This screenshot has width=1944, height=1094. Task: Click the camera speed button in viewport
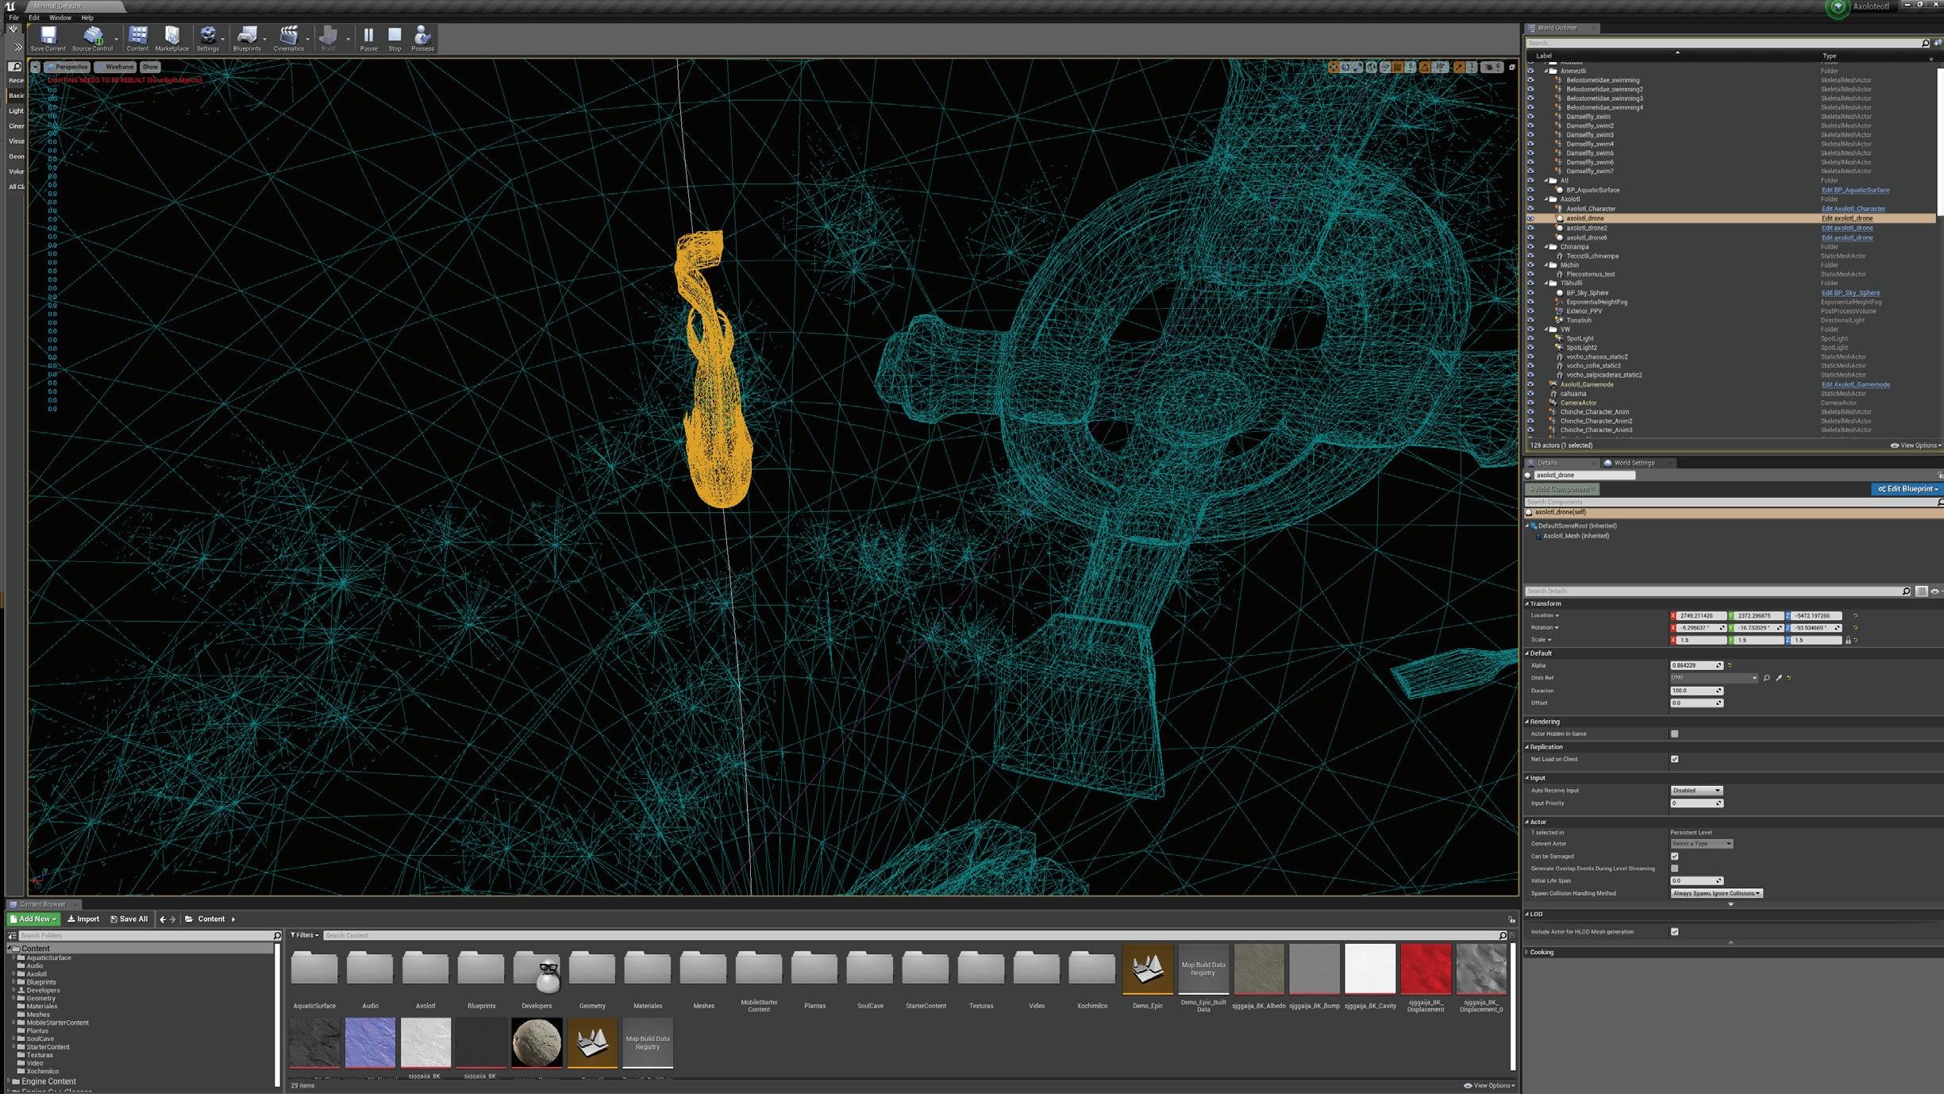(1492, 67)
